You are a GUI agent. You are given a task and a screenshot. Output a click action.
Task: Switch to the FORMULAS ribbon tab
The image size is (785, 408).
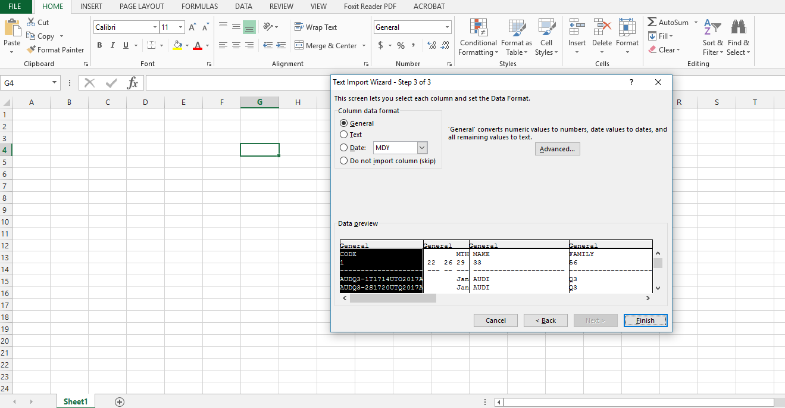click(x=199, y=7)
